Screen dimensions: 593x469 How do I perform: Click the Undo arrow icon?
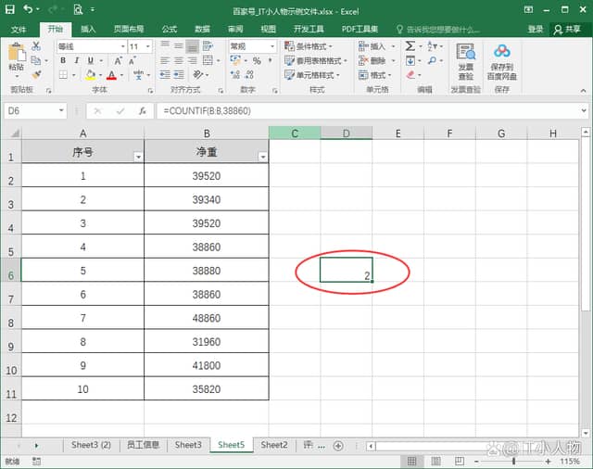coord(28,9)
